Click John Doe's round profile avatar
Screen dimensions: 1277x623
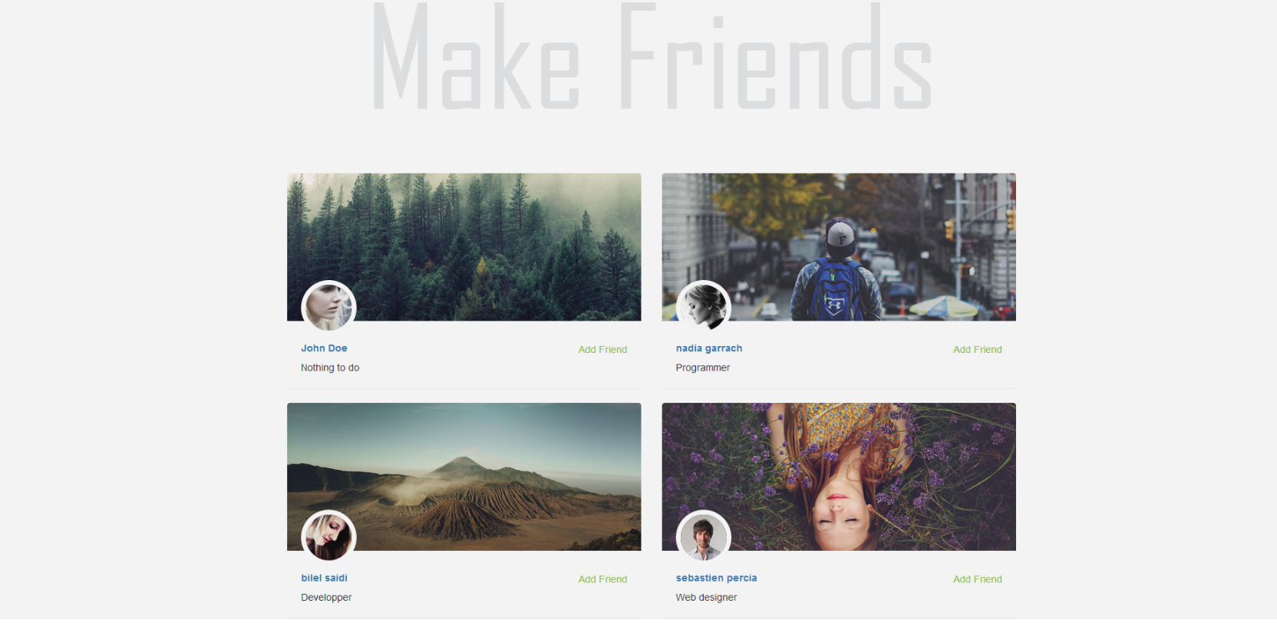(x=328, y=307)
